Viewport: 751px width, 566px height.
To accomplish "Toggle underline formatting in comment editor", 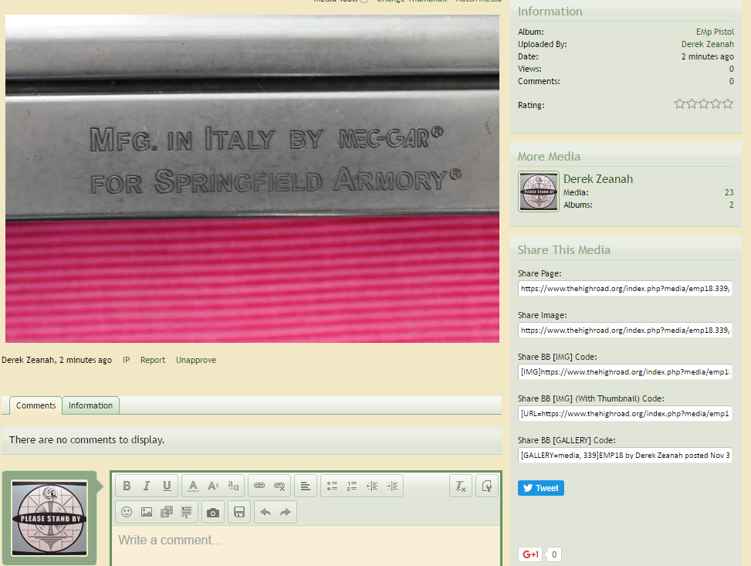I will [167, 486].
